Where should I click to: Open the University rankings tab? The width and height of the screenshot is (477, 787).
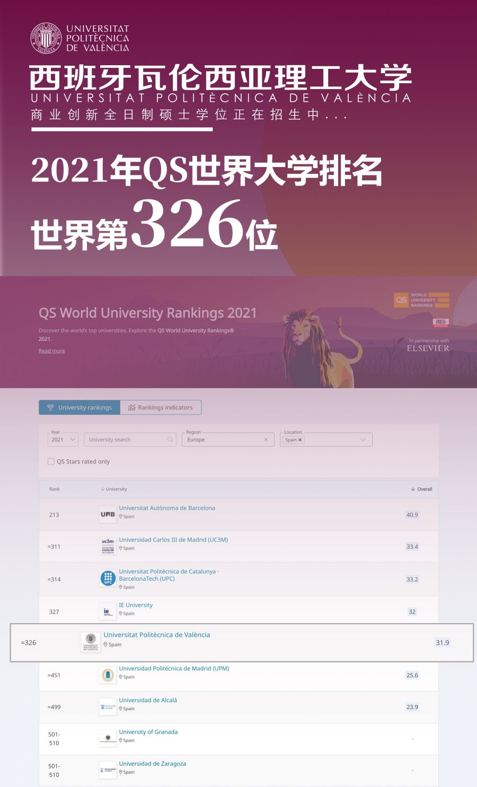79,407
